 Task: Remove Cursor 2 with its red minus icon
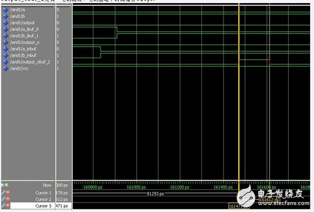[7, 199]
